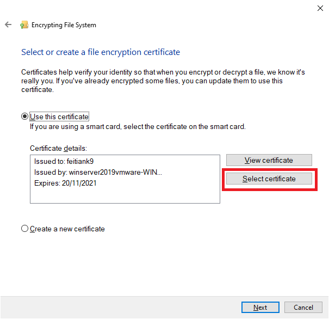The width and height of the screenshot is (329, 319).
Task: Click the 'Expires: 20/11/2021' line
Action: [x=65, y=183]
